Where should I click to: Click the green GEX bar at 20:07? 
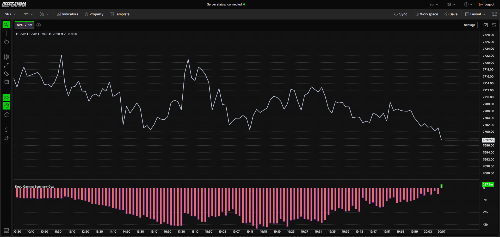point(441,186)
